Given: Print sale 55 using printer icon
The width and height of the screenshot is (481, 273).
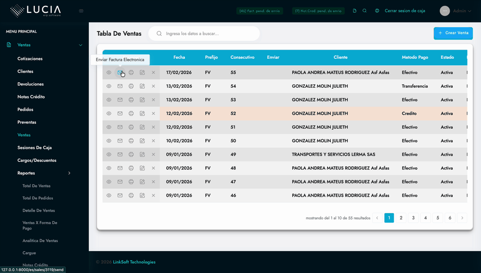Looking at the screenshot, I should [x=131, y=73].
